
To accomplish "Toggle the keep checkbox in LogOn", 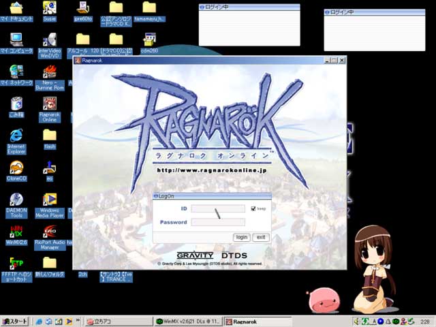I will tap(253, 208).
